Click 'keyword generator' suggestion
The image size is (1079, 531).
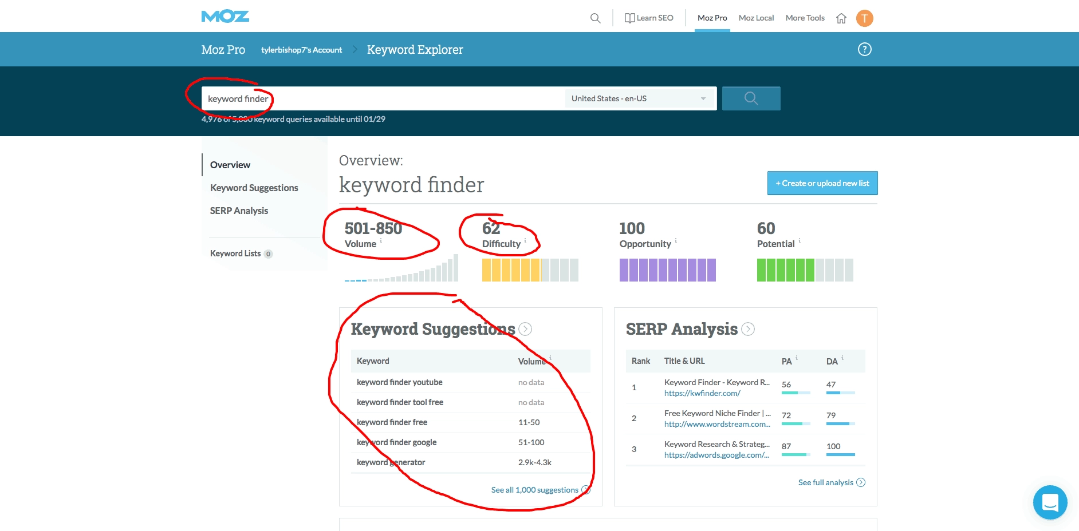[391, 462]
